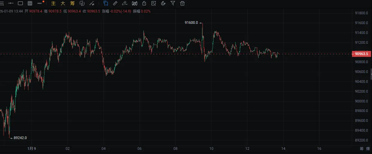Image resolution: width=372 pixels, height=154 pixels.
Task: Click the 收 close price value 90963.5
Action: point(94,11)
